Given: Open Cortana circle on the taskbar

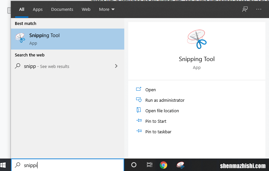Looking at the screenshot, I should (134, 165).
